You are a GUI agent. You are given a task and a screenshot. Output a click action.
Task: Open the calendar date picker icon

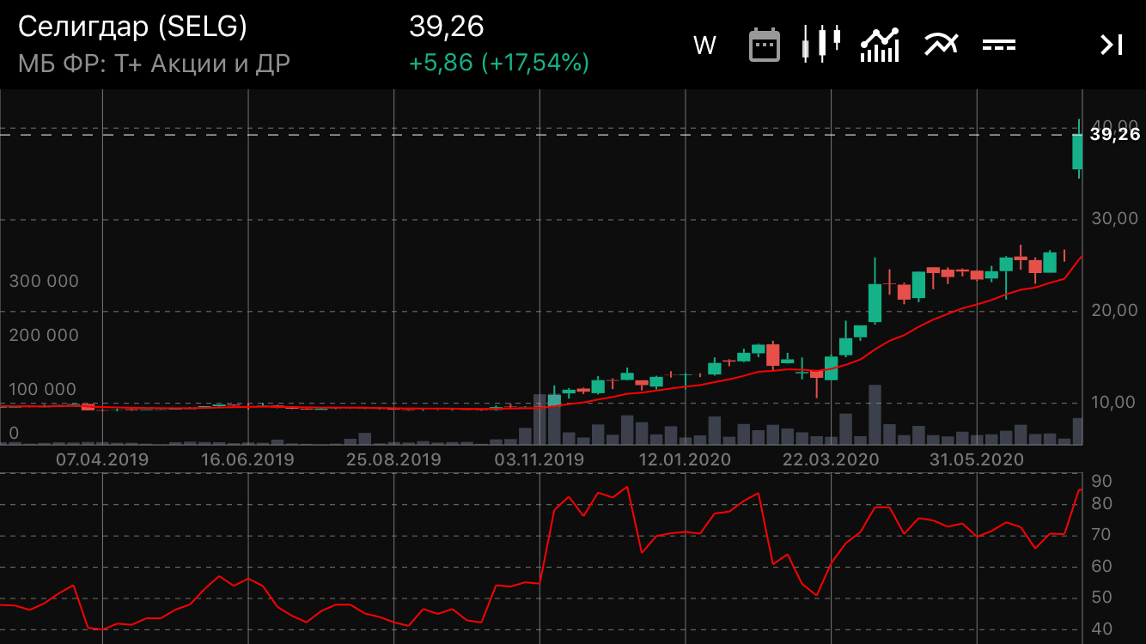click(x=765, y=45)
